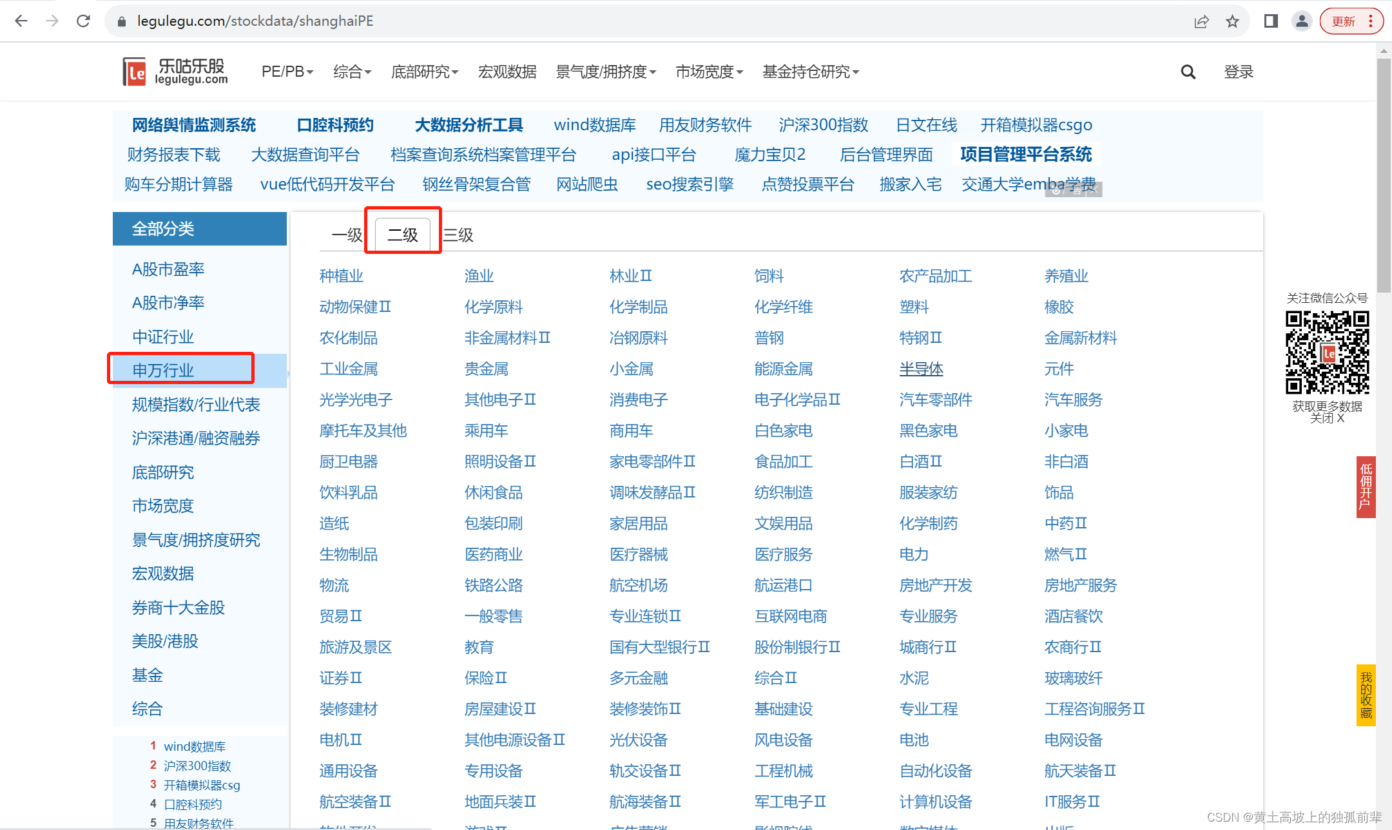Toggle browser side panel icon

point(1271,21)
